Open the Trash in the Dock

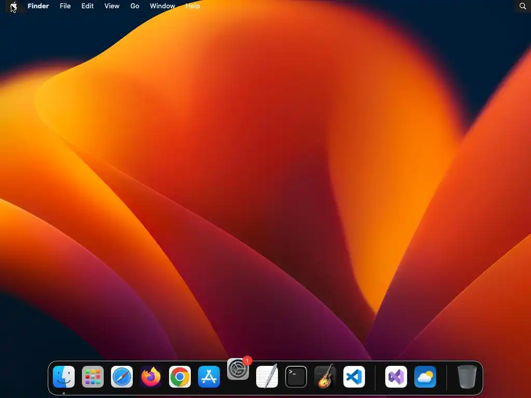pyautogui.click(x=467, y=377)
